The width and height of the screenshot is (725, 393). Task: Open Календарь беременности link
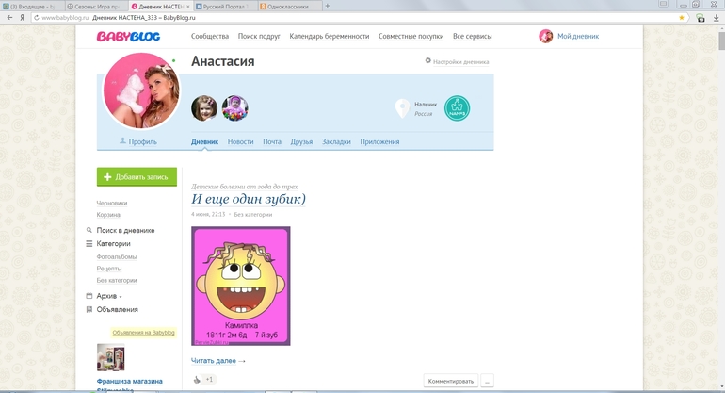click(x=330, y=36)
